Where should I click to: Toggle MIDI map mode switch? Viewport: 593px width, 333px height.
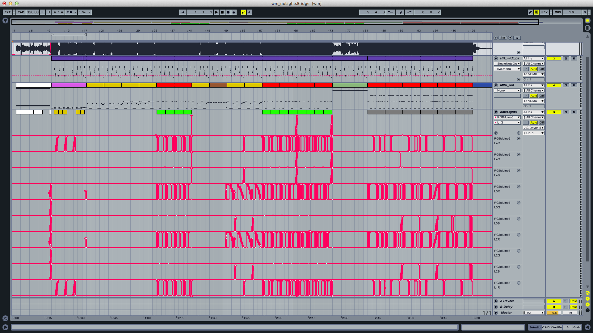coord(557,12)
